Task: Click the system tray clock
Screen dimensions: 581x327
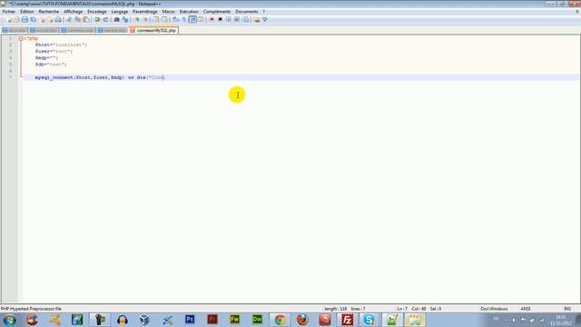Action: [561, 320]
